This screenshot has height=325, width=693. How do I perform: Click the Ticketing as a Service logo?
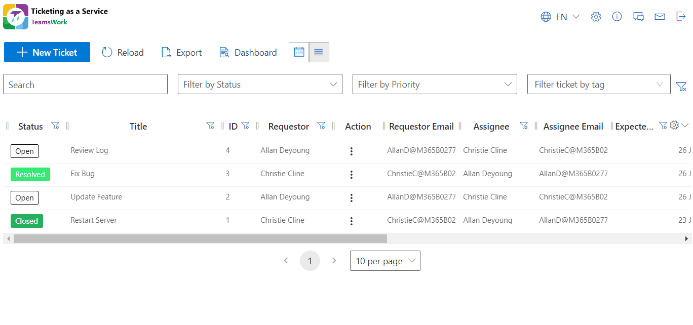point(16,17)
